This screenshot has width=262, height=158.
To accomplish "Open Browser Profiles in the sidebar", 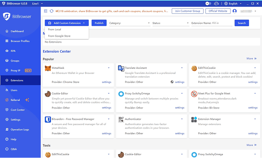I will (x=20, y=41).
